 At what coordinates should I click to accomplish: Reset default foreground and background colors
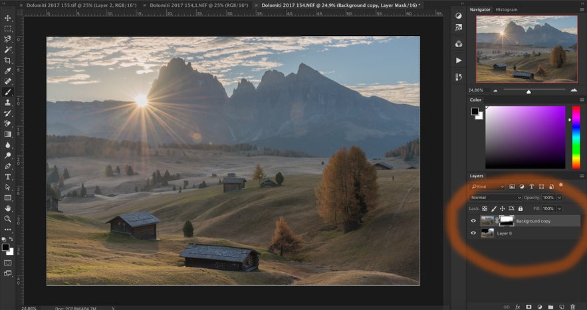pyautogui.click(x=4, y=239)
